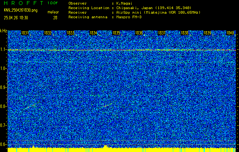Click the 1836 time marker
The image size is (239, 152).
click(x=139, y=33)
